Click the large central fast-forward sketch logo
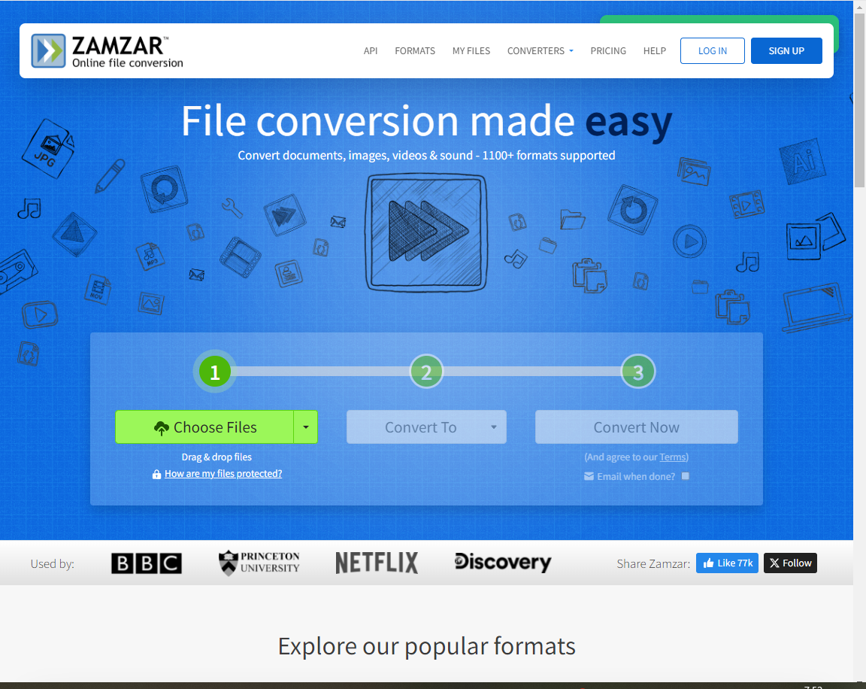This screenshot has height=689, width=866. [x=426, y=232]
